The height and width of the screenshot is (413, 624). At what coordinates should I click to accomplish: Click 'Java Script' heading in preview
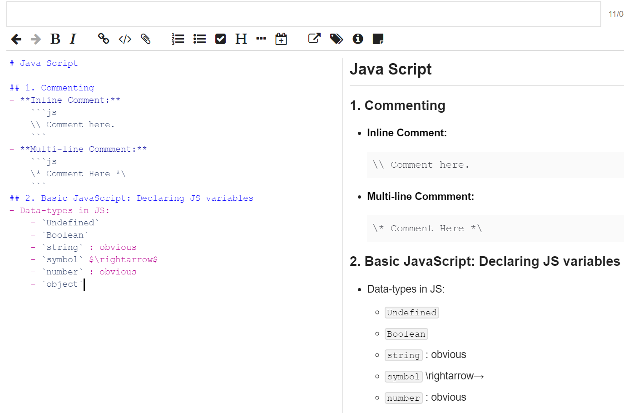point(391,69)
